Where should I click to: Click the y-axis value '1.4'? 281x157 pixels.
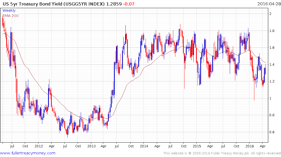point(272,64)
